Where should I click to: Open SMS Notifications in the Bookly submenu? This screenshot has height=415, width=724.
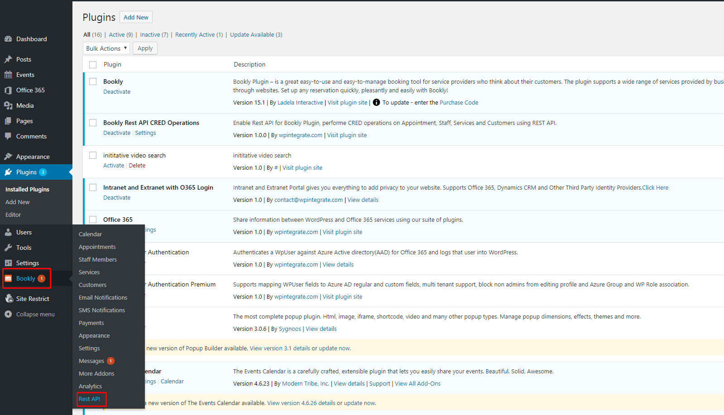pyautogui.click(x=102, y=310)
